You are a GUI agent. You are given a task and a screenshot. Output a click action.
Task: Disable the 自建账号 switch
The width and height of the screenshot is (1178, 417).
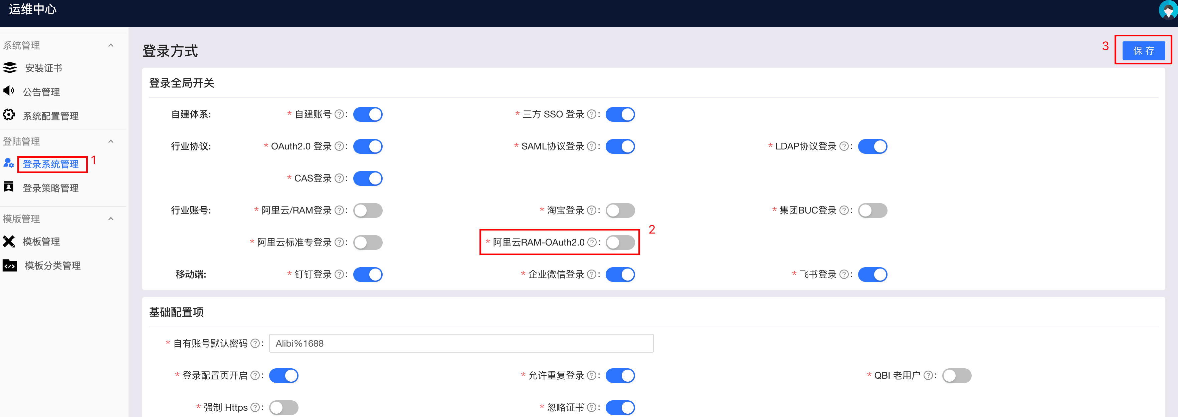click(368, 114)
